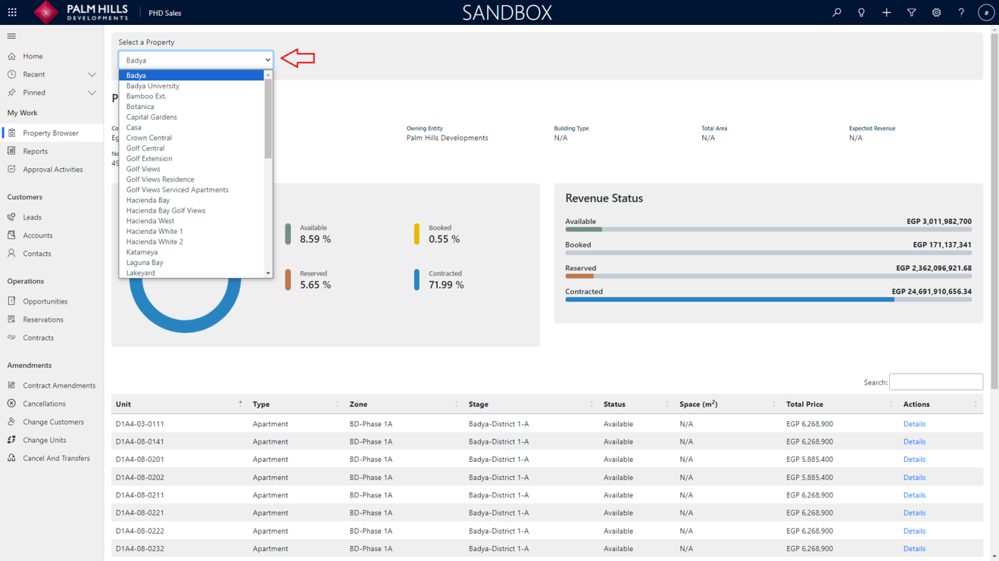Click the PHD Sales app name
Screen dimensions: 999x561
(165, 13)
